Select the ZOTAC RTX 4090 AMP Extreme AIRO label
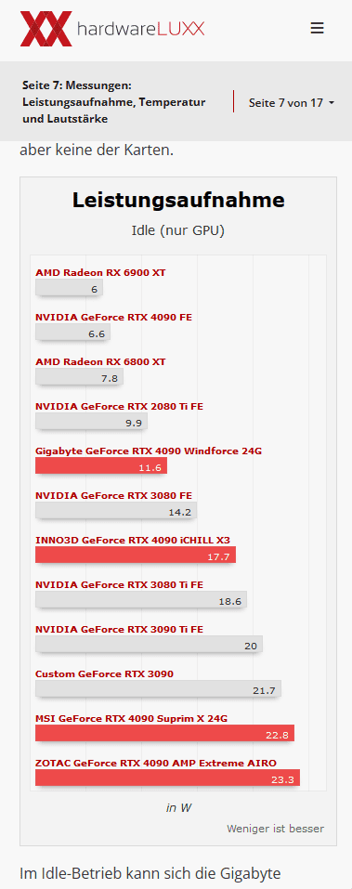The image size is (352, 889). (156, 764)
